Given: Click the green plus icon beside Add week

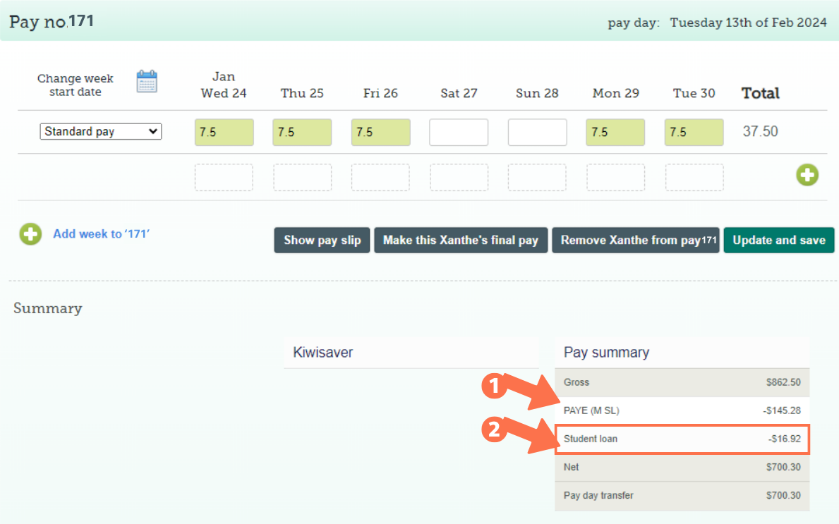Looking at the screenshot, I should pyautogui.click(x=30, y=234).
